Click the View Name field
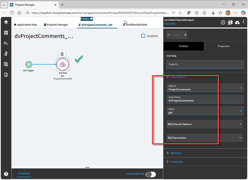This screenshot has height=180, width=248. pyautogui.click(x=205, y=99)
